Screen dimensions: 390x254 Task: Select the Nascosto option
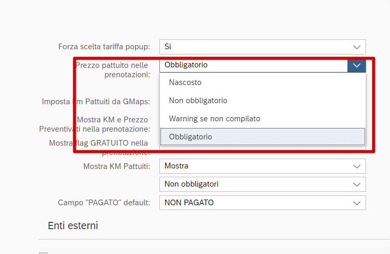[x=185, y=82]
